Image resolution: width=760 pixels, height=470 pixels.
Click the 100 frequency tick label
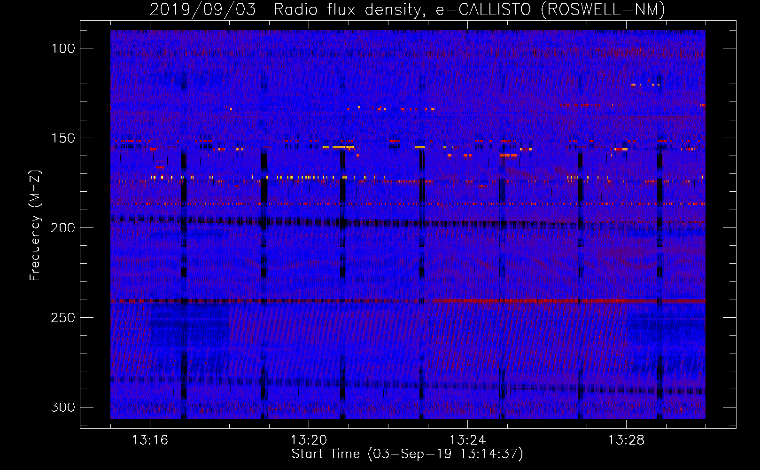[63, 48]
